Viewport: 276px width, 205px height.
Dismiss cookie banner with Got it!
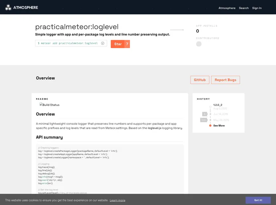coord(258,200)
